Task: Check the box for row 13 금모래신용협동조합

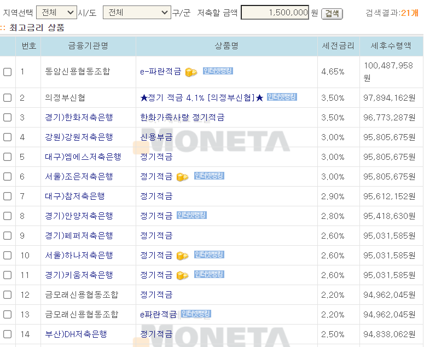Action: click(x=7, y=315)
